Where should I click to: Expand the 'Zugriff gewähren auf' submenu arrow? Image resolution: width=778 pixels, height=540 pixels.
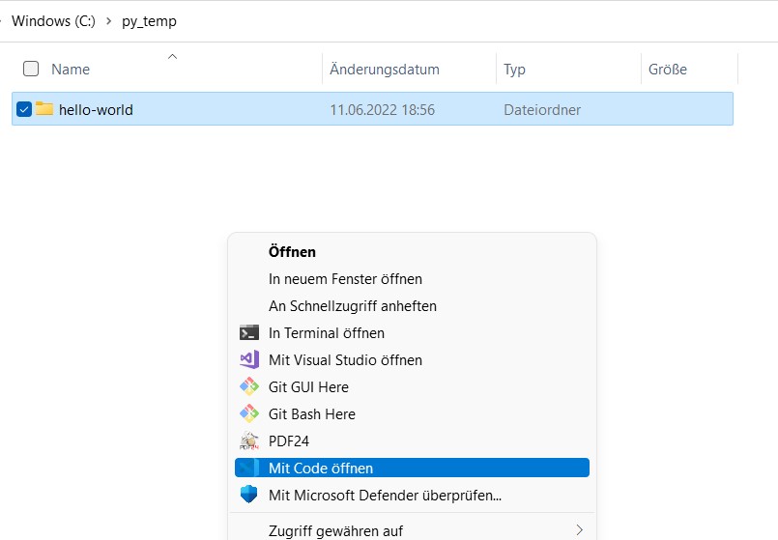579,530
